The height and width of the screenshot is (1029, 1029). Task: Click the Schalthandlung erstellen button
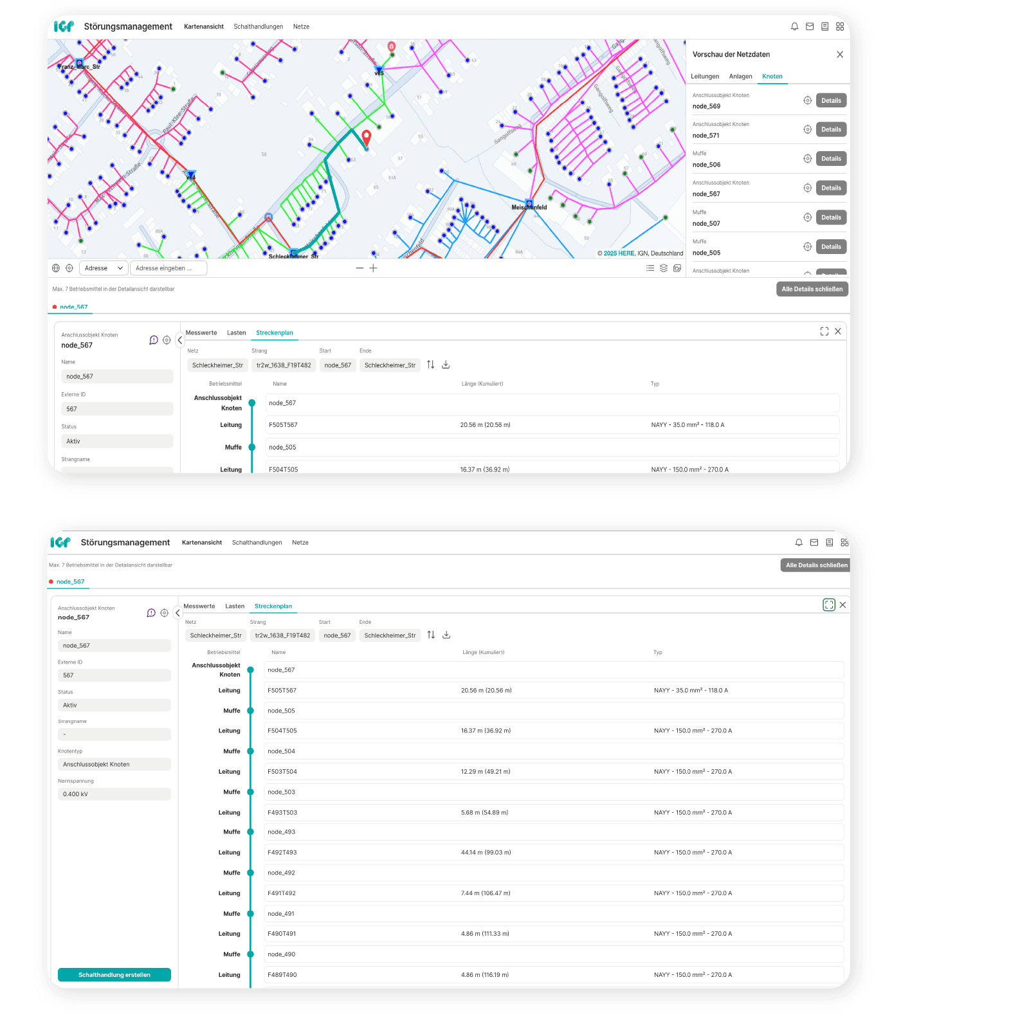pyautogui.click(x=114, y=975)
